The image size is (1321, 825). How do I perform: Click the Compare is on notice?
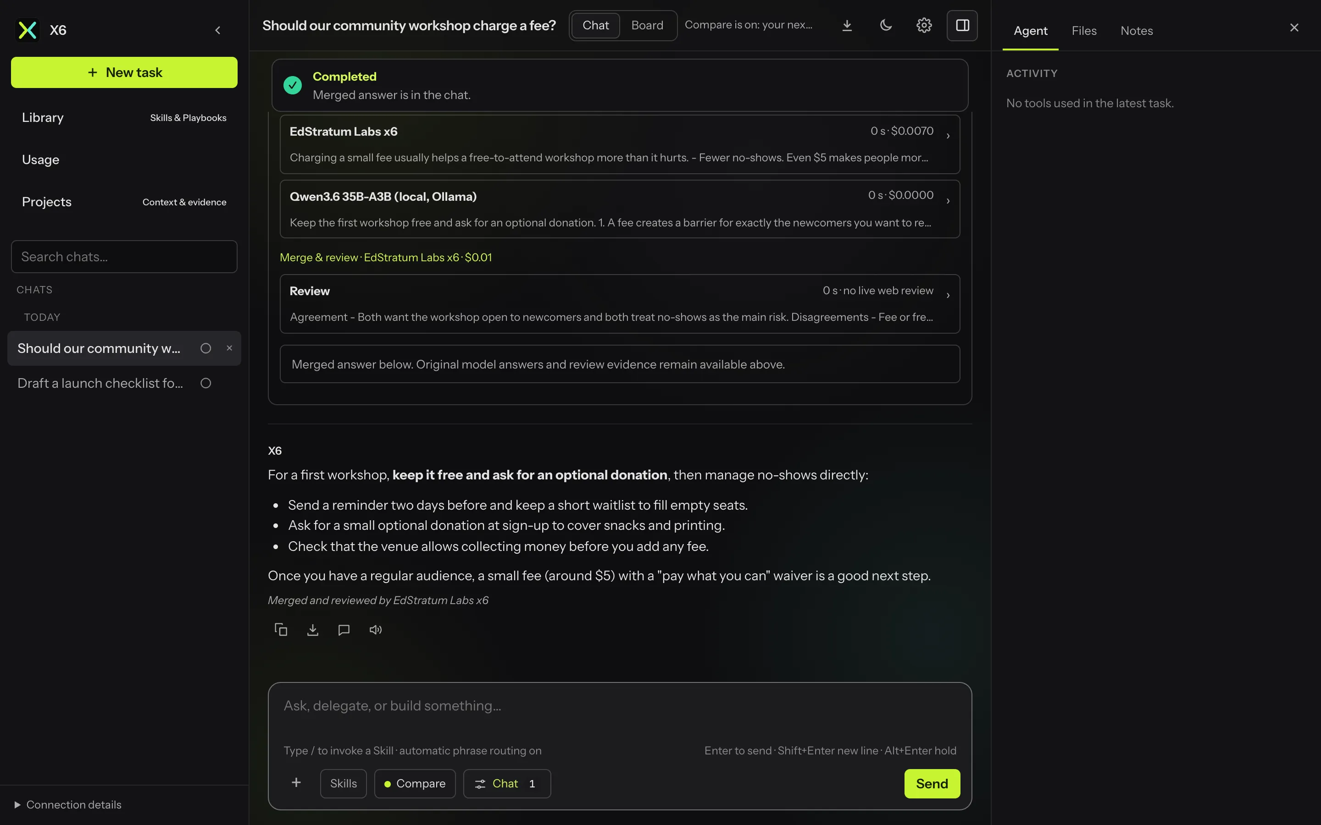tap(749, 25)
